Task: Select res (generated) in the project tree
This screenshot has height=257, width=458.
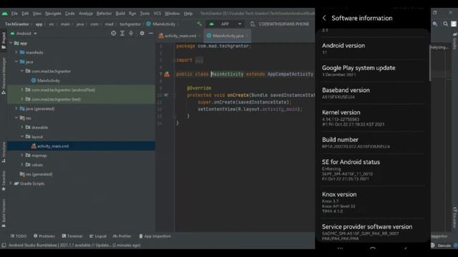Action: 36,174
